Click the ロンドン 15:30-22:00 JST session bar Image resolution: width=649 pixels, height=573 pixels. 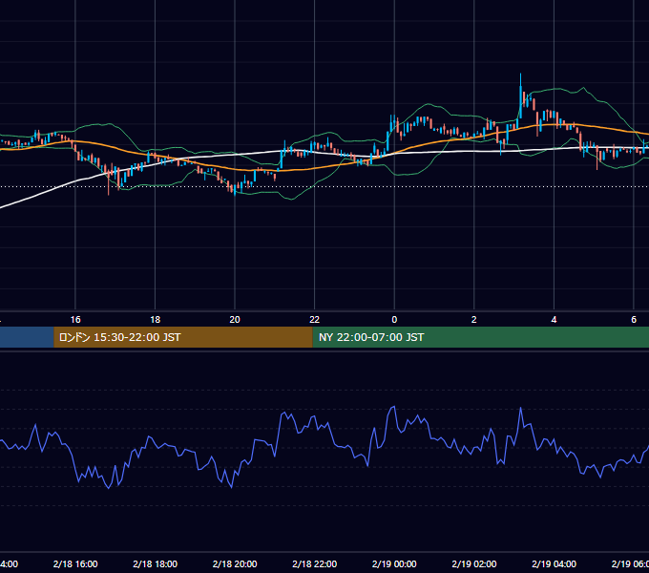(183, 337)
